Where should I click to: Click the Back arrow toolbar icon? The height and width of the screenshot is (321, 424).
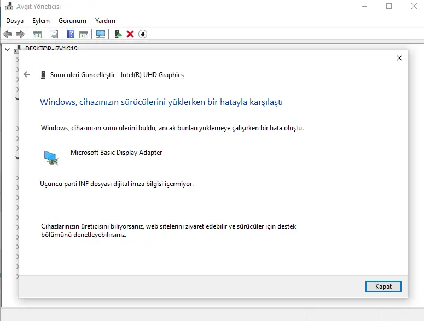8,34
